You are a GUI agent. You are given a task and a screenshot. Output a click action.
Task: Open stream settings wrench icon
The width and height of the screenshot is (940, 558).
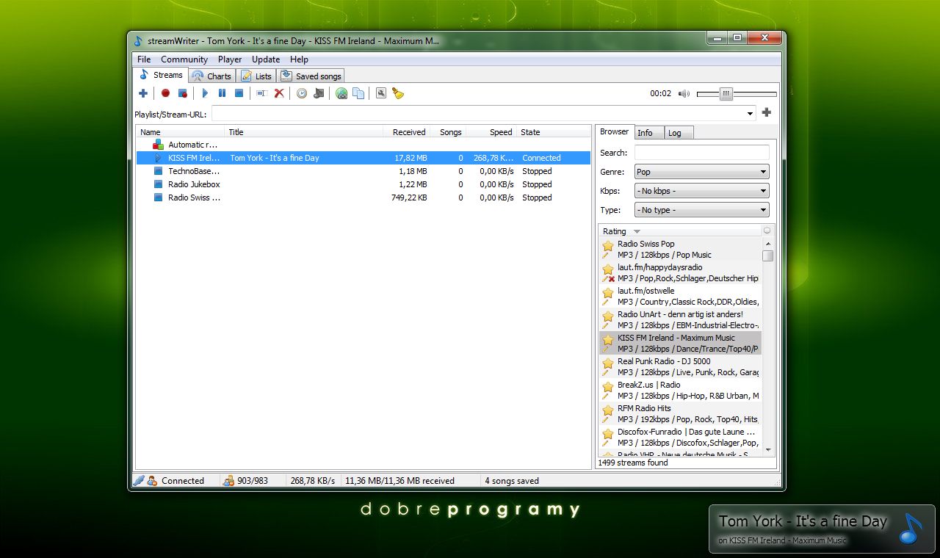tap(380, 93)
